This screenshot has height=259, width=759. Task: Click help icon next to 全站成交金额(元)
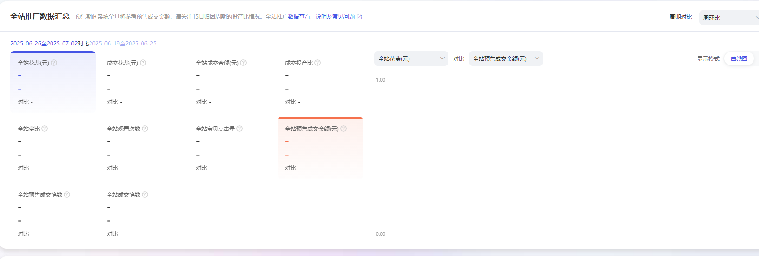point(243,63)
